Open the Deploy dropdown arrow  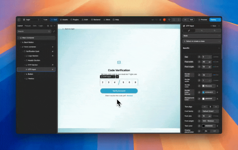click(219, 20)
